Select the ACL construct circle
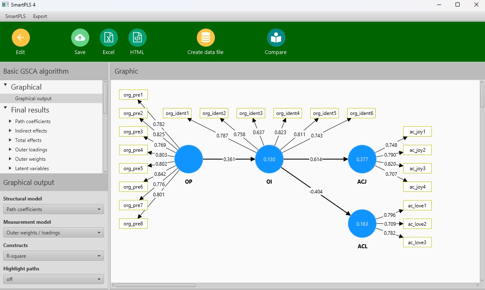The height and width of the screenshot is (290, 485). pos(362,224)
